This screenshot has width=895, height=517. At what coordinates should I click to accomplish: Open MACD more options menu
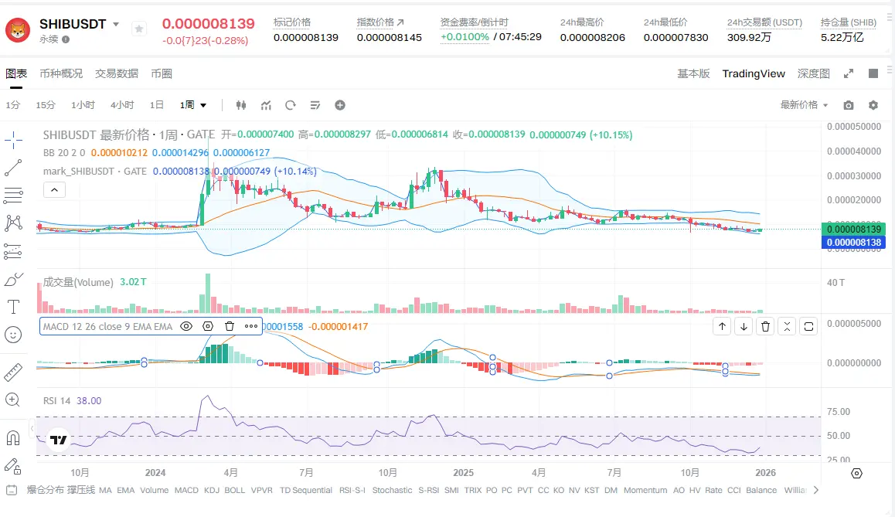pyautogui.click(x=251, y=326)
